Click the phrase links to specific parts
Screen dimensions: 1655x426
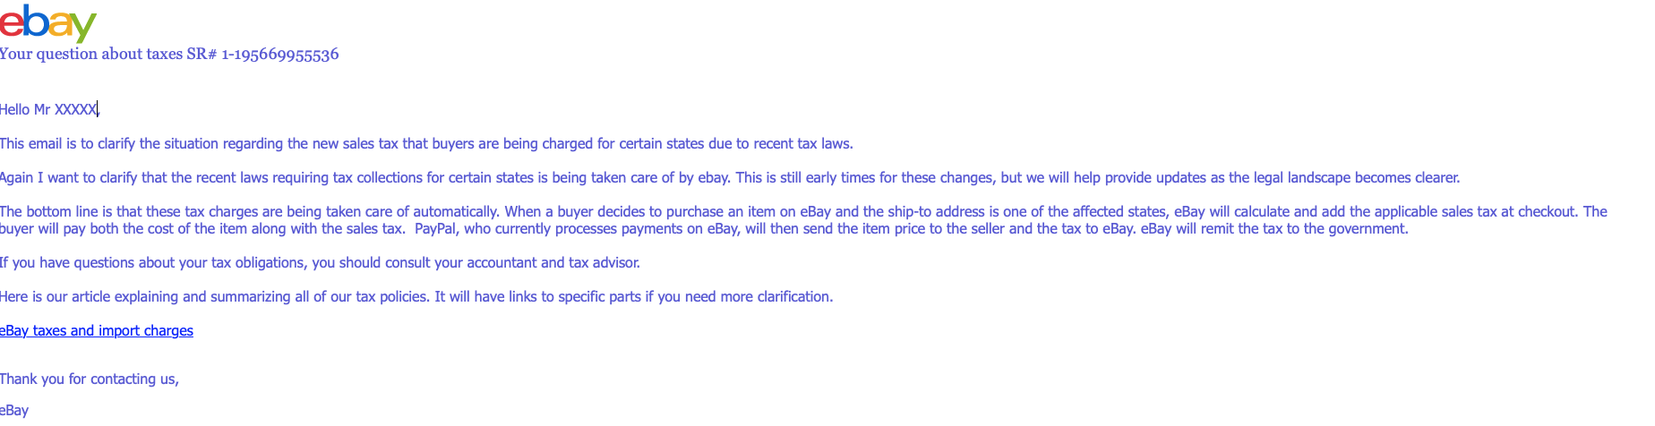pos(575,297)
